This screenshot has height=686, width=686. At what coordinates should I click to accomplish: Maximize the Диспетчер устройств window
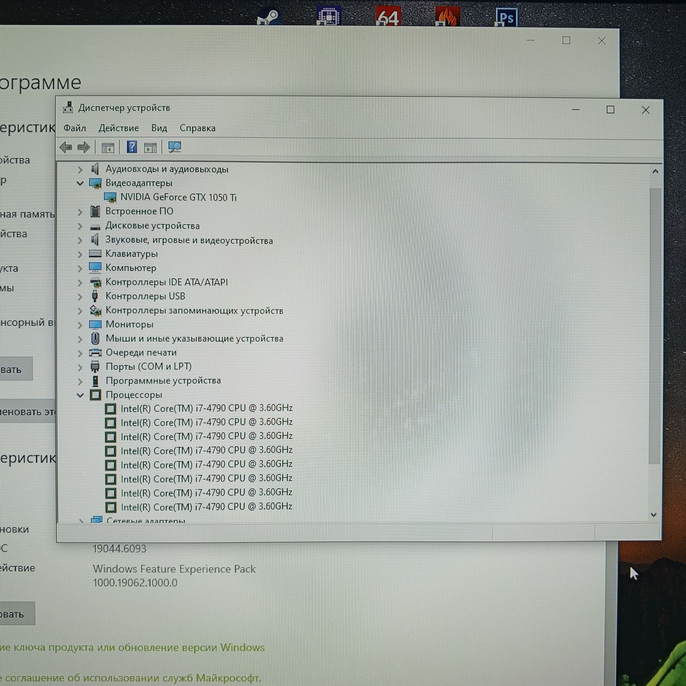(x=611, y=110)
